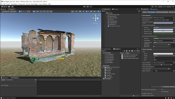Switch to the Inspector tab
The image size is (175, 99).
point(154,9)
